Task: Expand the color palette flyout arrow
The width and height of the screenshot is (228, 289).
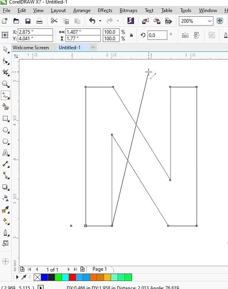Action: click(x=17, y=277)
